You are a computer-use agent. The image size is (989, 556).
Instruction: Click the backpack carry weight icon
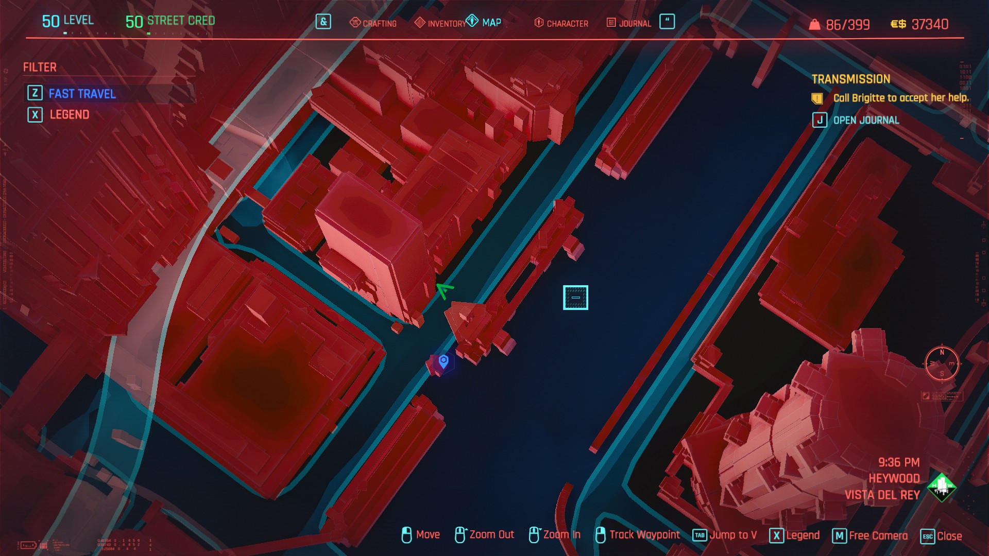tap(814, 25)
